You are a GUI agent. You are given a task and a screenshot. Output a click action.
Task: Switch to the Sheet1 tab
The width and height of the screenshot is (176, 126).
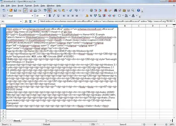coord(17,120)
